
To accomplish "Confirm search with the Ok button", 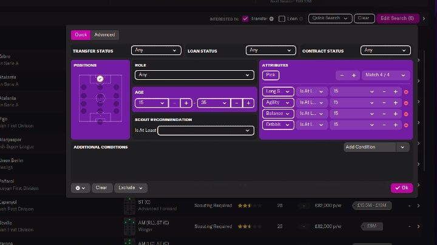I will 401,188.
